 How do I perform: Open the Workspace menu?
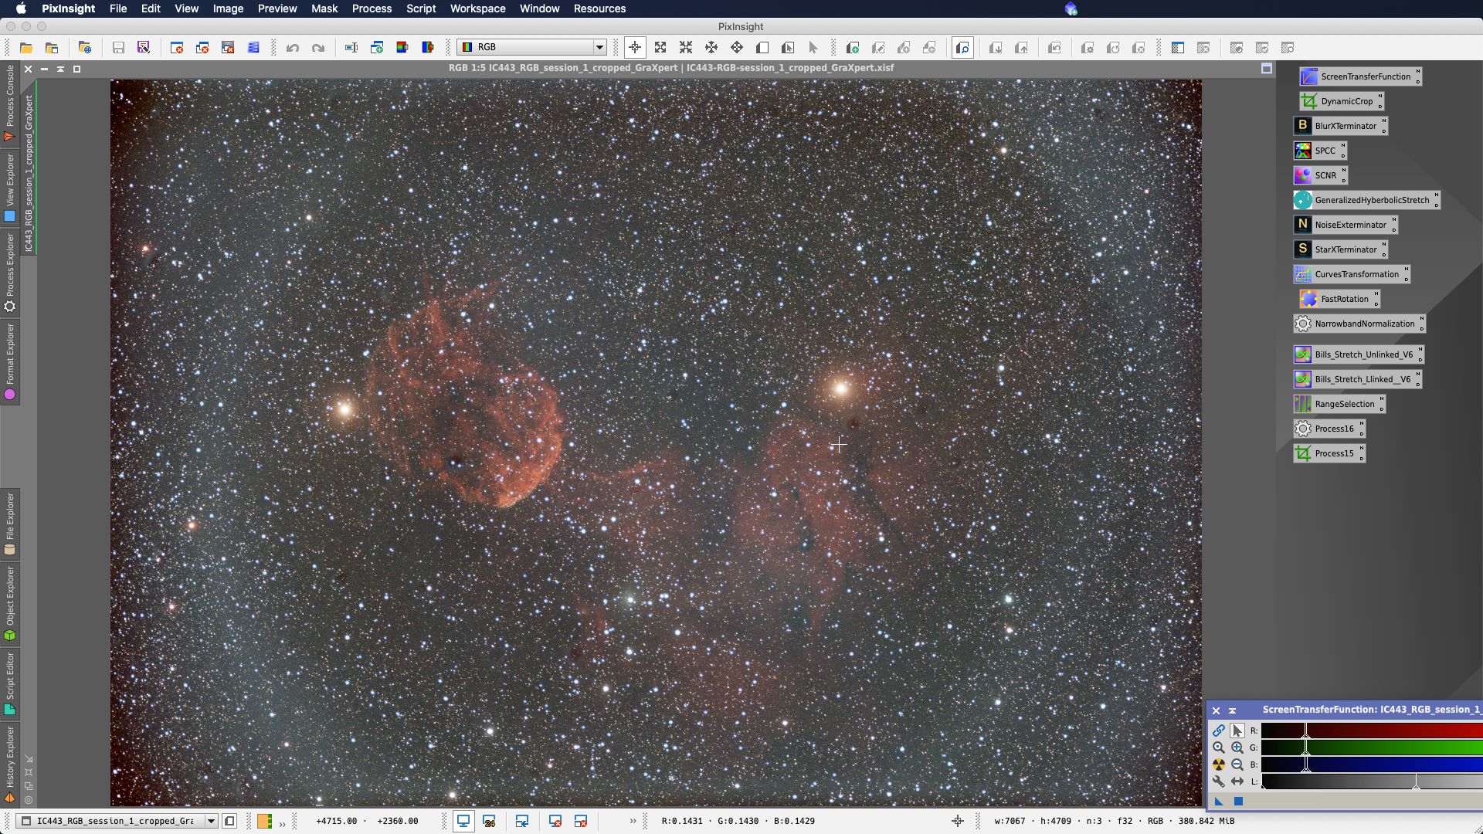[x=477, y=8]
